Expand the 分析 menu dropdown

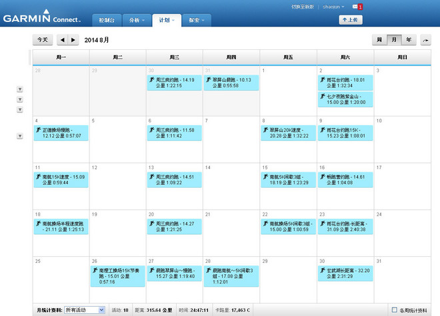click(135, 20)
